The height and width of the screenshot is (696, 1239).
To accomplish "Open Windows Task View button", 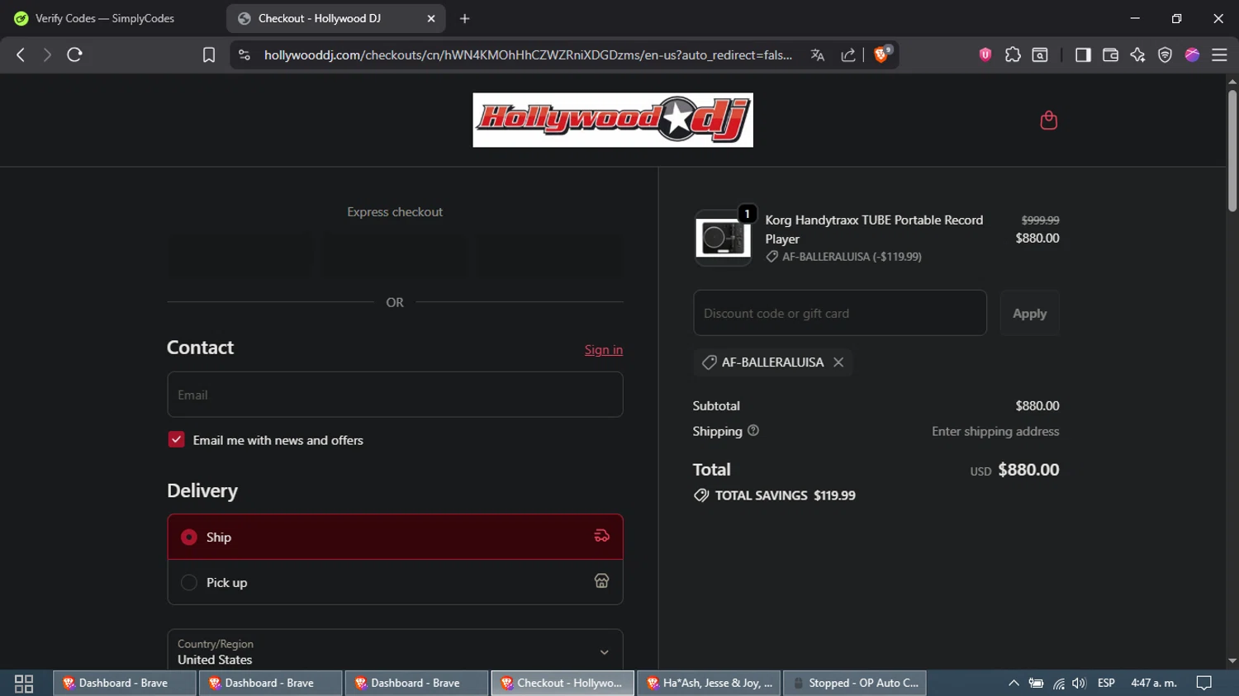I will pyautogui.click(x=24, y=683).
